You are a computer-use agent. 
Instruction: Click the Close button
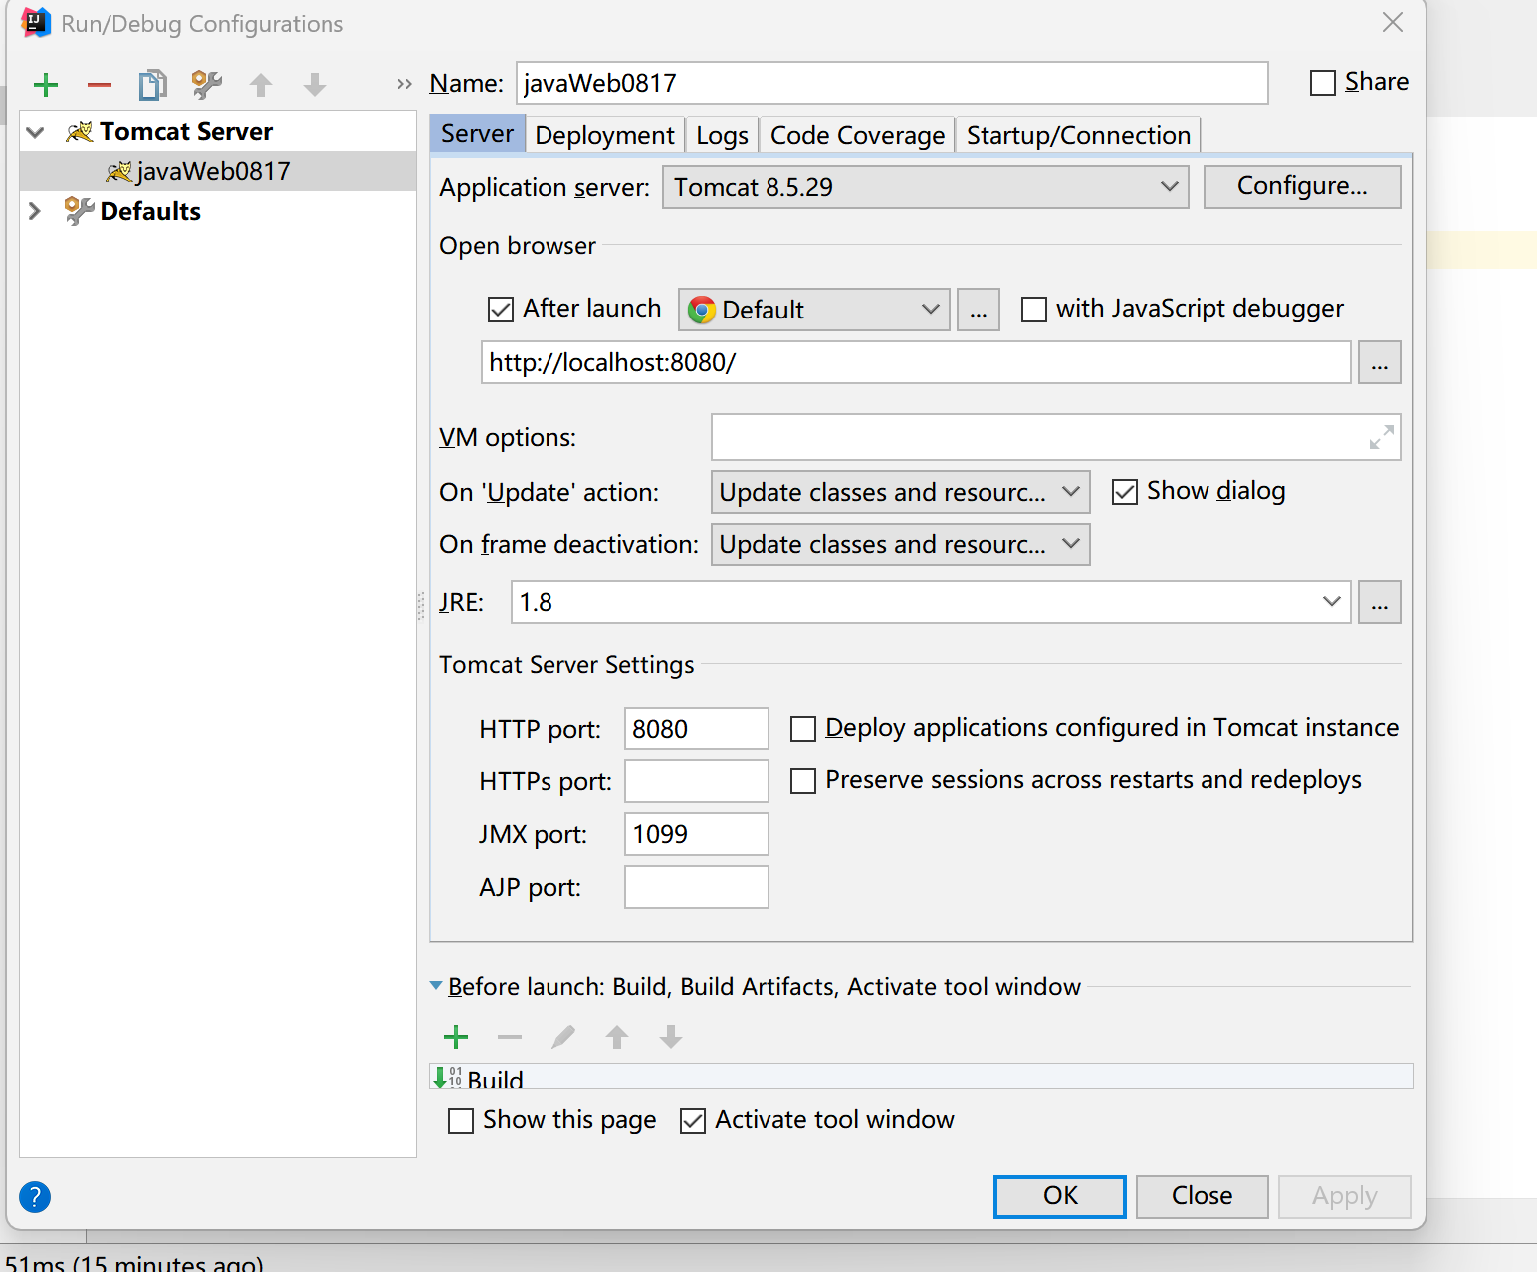(x=1202, y=1196)
